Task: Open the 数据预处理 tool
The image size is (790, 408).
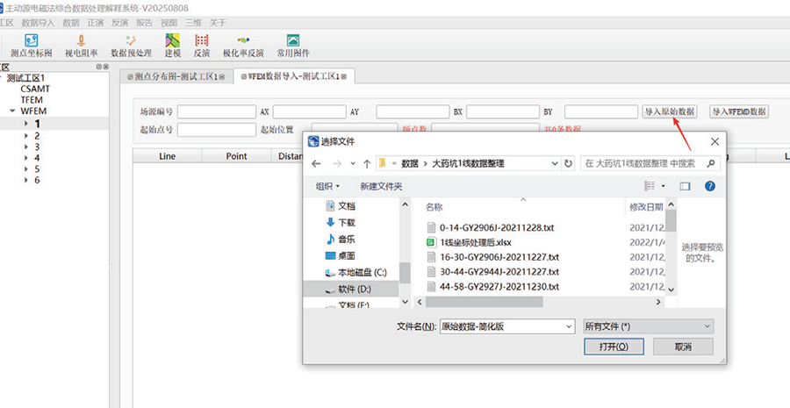Action: [x=131, y=45]
